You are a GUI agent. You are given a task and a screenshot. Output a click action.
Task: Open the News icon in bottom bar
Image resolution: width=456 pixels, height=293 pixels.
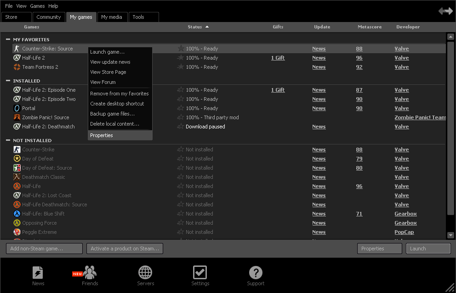38,273
